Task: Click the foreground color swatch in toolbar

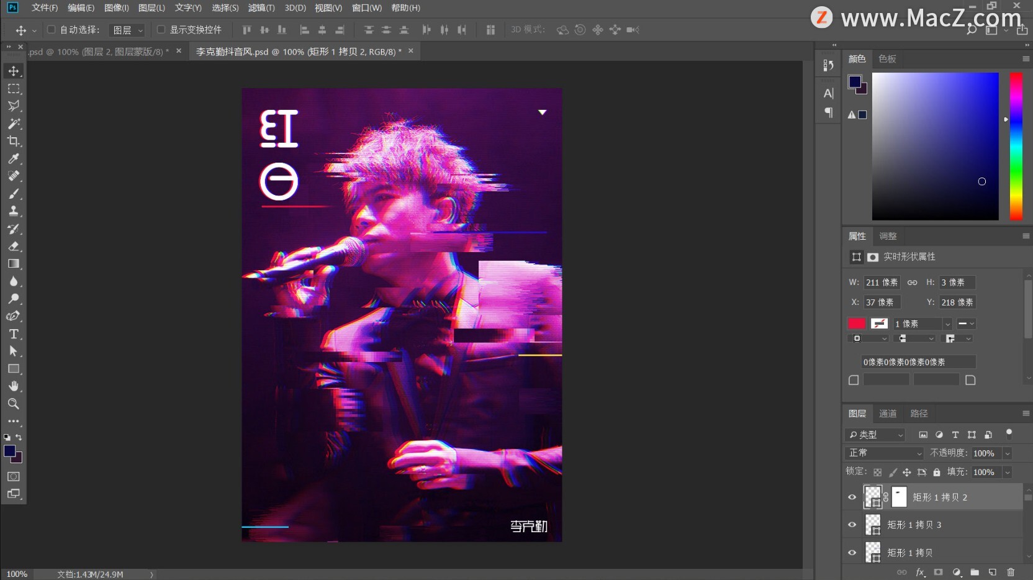Action: 9,451
